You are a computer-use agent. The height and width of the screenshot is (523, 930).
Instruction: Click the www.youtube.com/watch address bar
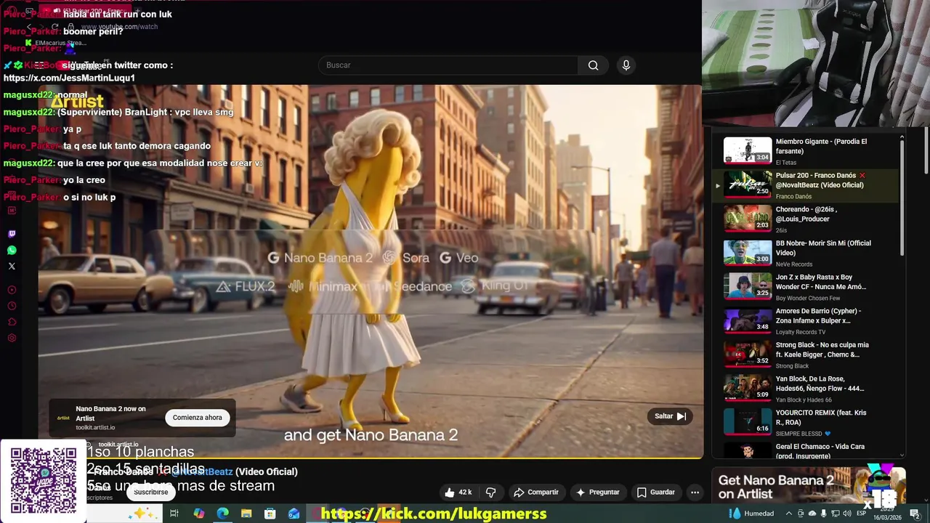[119, 27]
